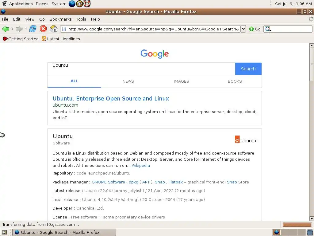Expand the URL bar history dropdown
The height and width of the screenshot is (236, 314).
coord(243,29)
